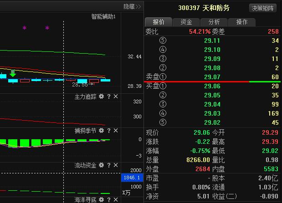282x203 pixels.
Task: Click 涨幅 value -0.75%
Action: pyautogui.click(x=200, y=151)
